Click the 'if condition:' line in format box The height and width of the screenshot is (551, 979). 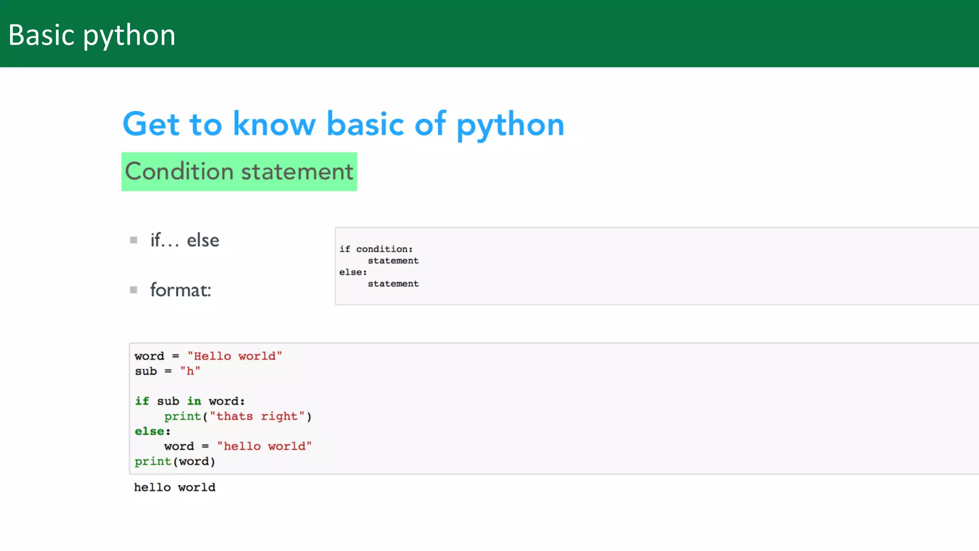[376, 249]
